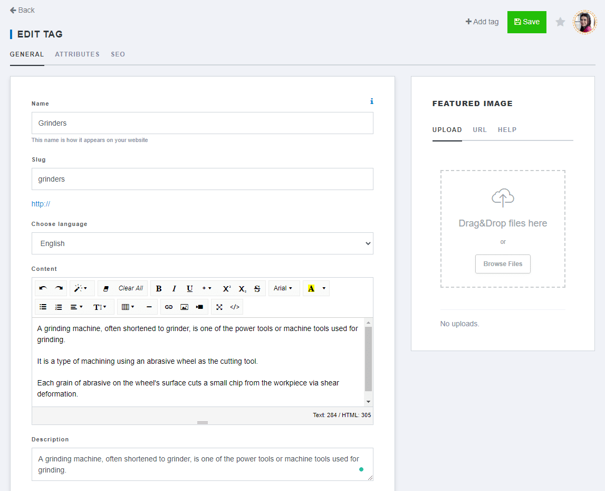Image resolution: width=605 pixels, height=491 pixels.
Task: Insert a horizontal rule
Action: click(149, 307)
